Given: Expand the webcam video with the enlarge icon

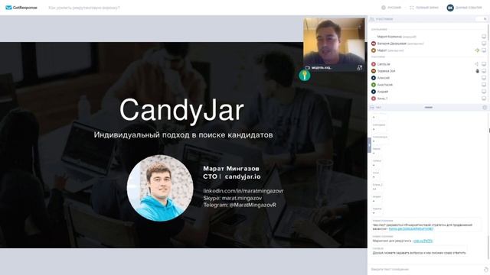Looking at the screenshot, I should click(x=360, y=67).
